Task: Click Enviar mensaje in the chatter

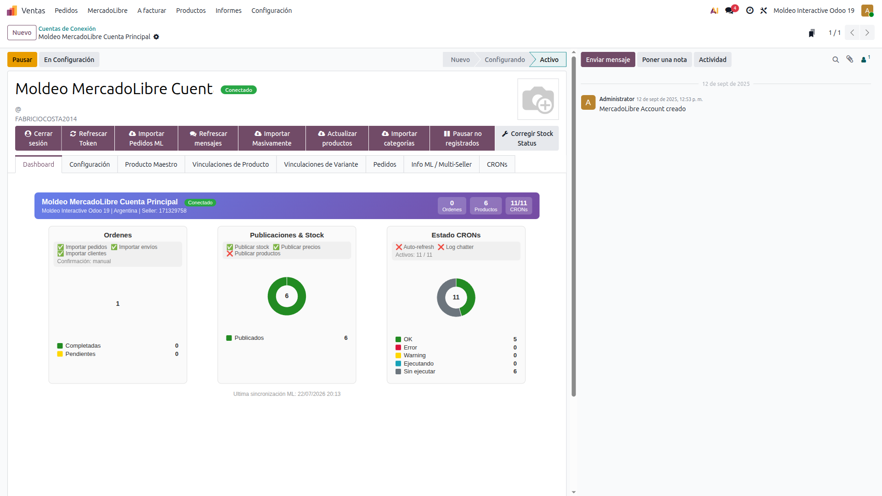Action: click(x=608, y=60)
